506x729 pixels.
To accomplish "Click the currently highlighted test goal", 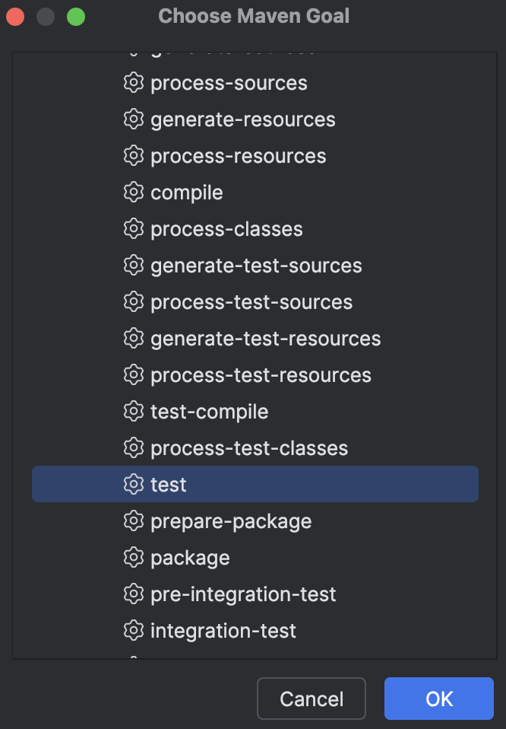I will click(x=169, y=484).
